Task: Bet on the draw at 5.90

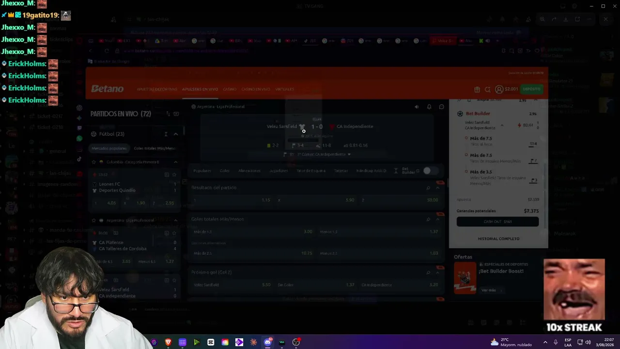Action: pos(316,200)
